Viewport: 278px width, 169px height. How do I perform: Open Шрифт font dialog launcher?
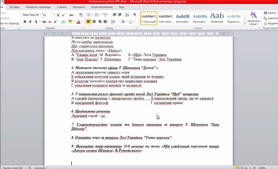[82, 28]
